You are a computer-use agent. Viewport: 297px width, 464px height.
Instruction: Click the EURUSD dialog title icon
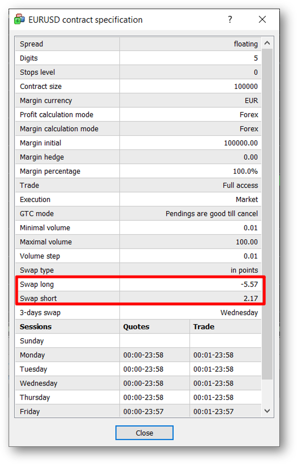point(19,19)
